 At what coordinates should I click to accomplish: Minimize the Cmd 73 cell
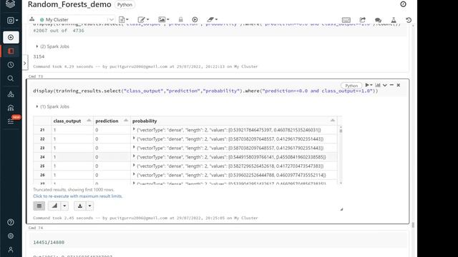coord(391,85)
